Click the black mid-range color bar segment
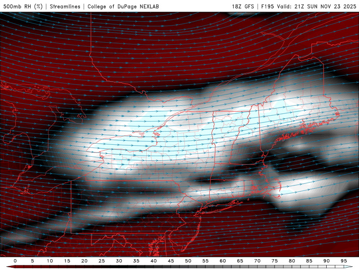Image resolution: width=359 pixels, height=269 pixels. 124,267
